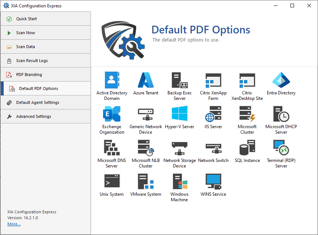The image size is (318, 235).
Task: Click the More... version link
Action: pos(14,224)
